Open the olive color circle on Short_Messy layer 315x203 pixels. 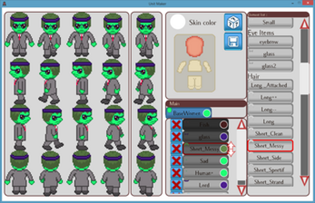224,149
